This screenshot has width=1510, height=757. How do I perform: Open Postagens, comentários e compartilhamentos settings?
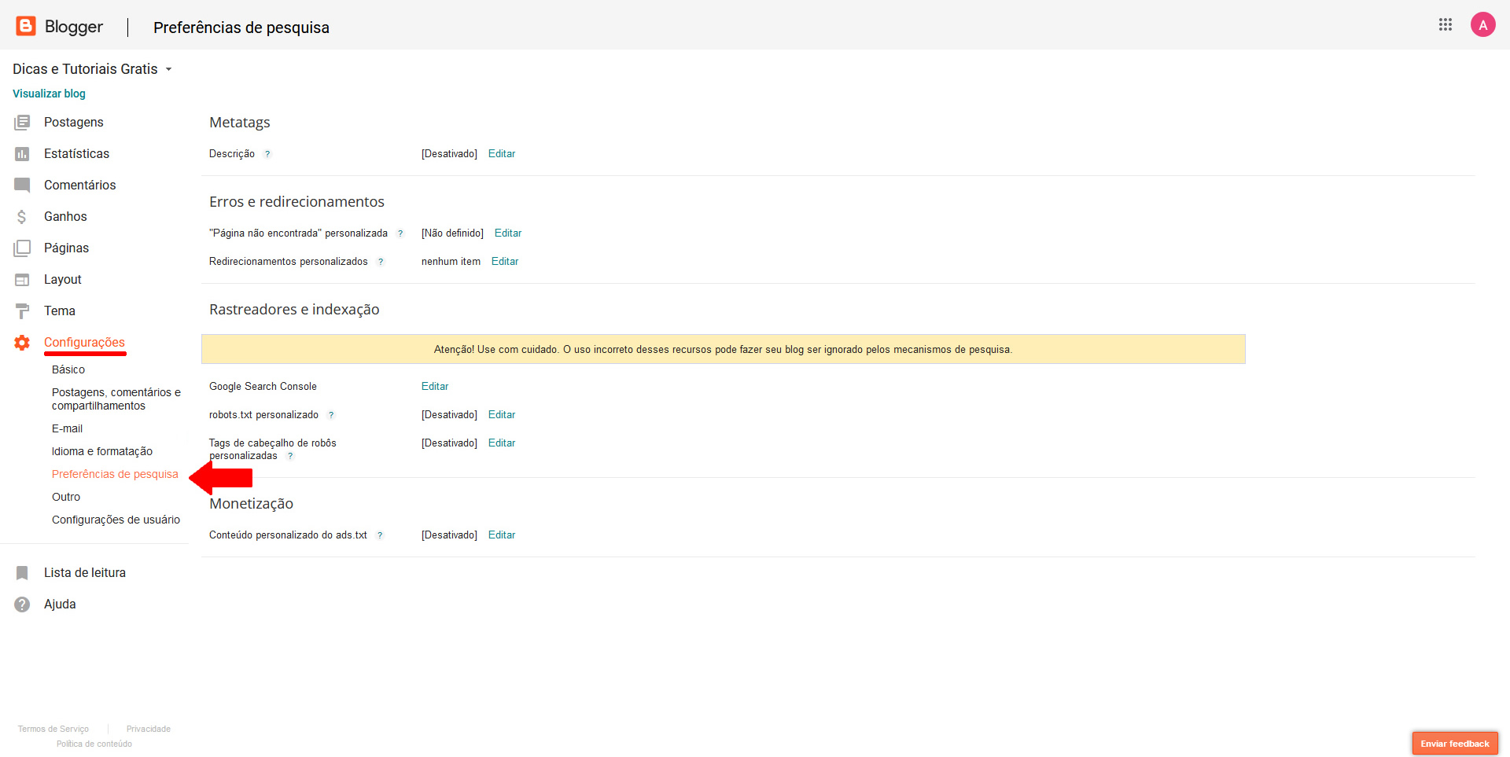pos(116,399)
